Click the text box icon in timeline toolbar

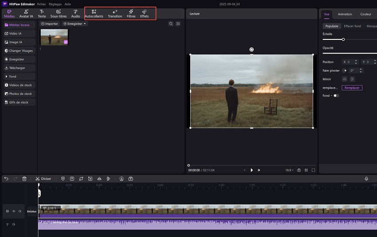[x=72, y=179]
